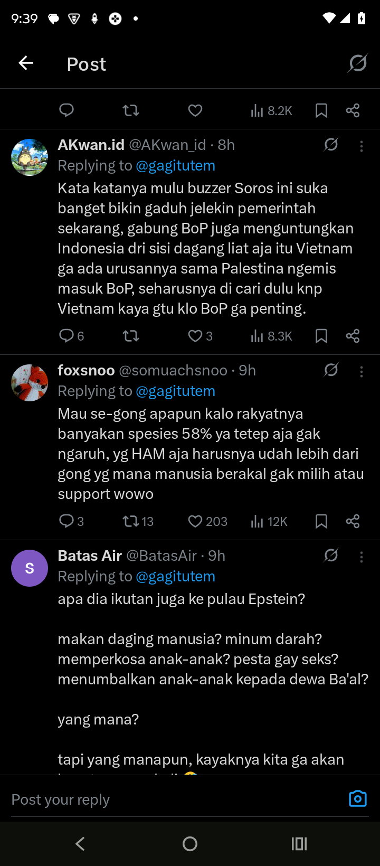Open the @gagitutem mention under AKwan.id
Viewport: 380px width, 866px height.
(175, 165)
